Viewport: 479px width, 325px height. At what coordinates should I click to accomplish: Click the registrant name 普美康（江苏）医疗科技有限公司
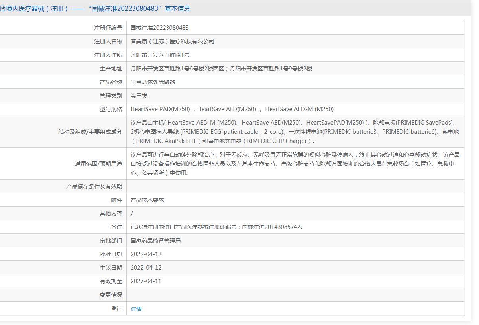click(172, 41)
